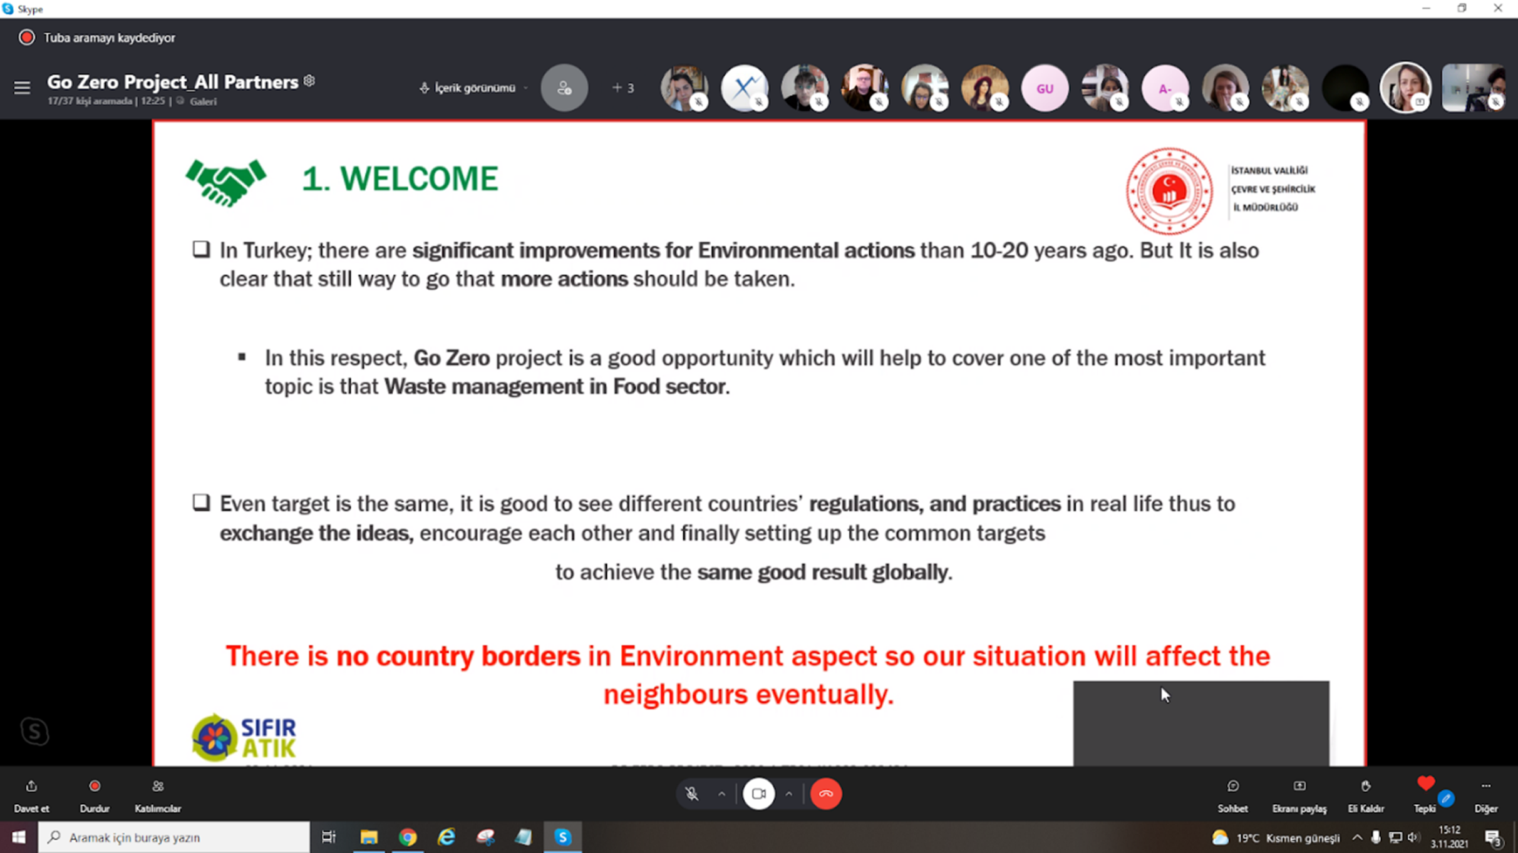1518x853 pixels.
Task: Open İçerik görünümü view dropdown
Action: click(473, 88)
